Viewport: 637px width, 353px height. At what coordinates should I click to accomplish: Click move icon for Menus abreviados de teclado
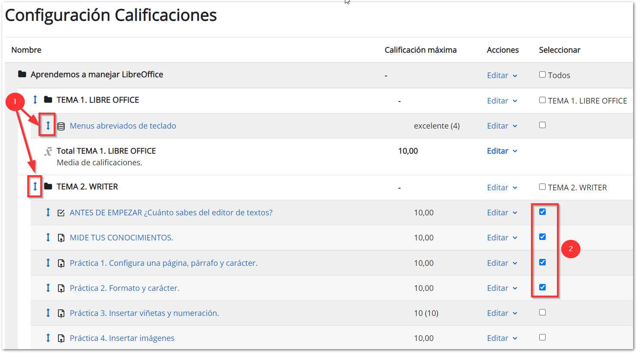pyautogui.click(x=48, y=126)
